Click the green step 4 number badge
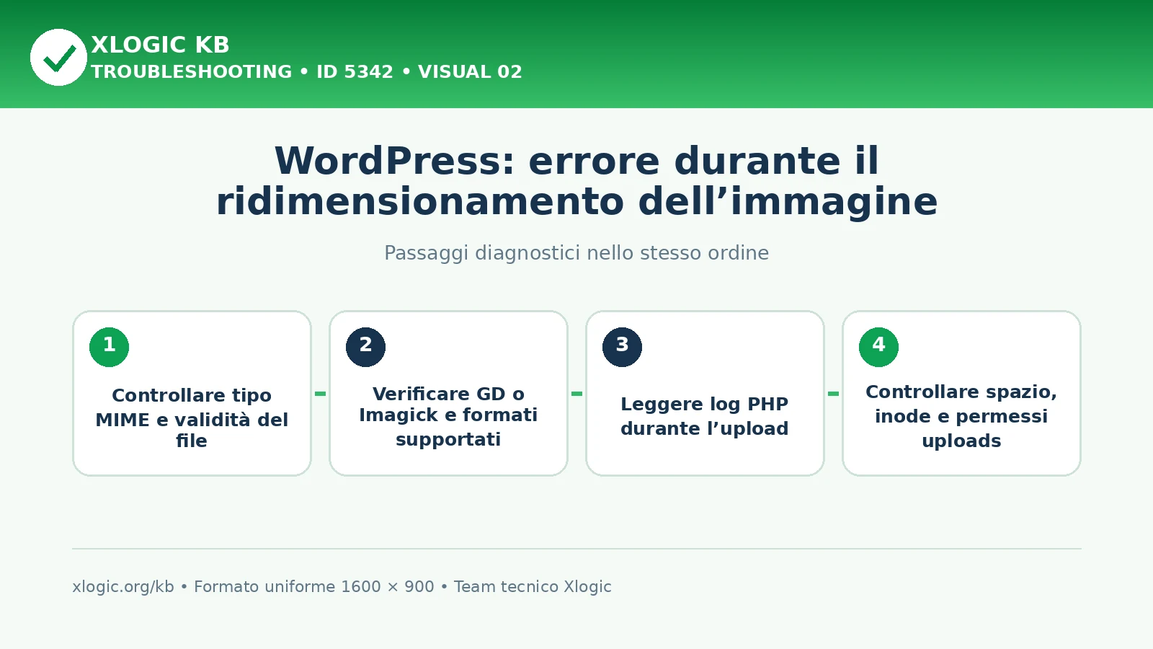 pos(878,347)
